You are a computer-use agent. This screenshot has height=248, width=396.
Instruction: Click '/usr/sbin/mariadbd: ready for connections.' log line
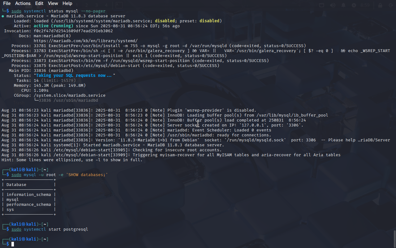(136, 135)
